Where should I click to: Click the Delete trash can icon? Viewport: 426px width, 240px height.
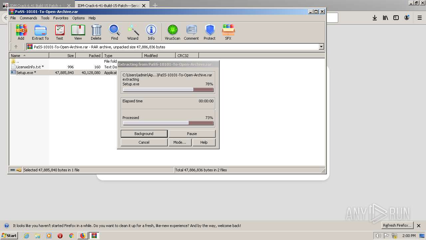96,32
